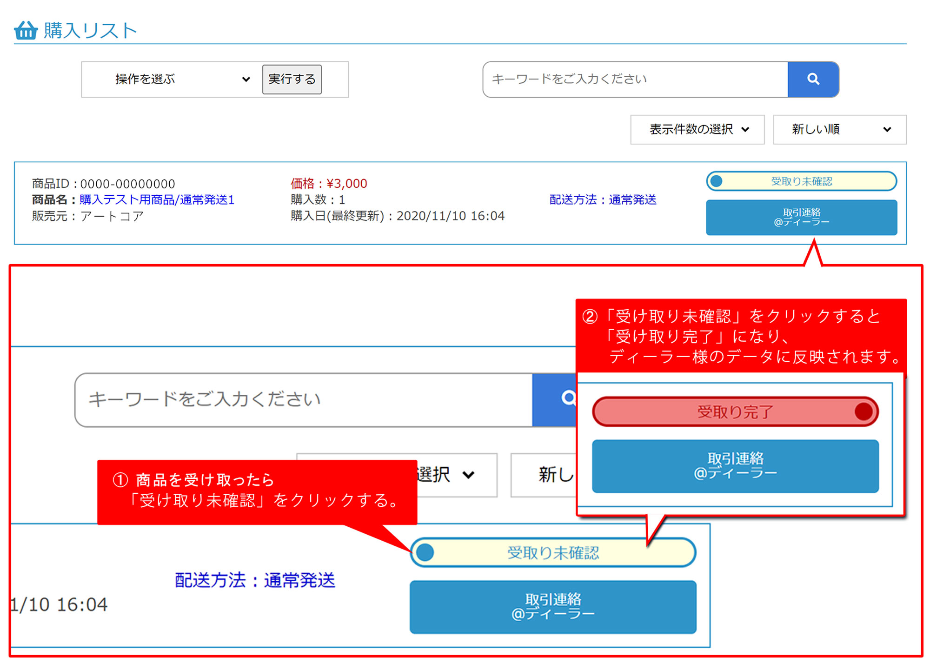
Task: Click the purchase date 2020/11/10 16:04 text
Action: (x=450, y=216)
